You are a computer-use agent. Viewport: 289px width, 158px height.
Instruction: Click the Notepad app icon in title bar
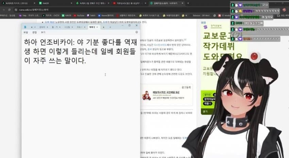click(x=25, y=27)
